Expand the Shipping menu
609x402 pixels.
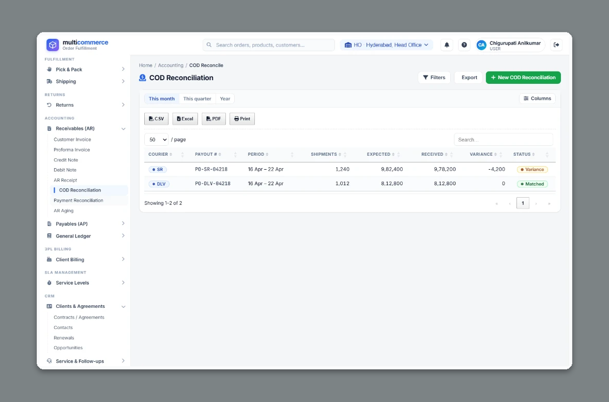click(x=85, y=82)
